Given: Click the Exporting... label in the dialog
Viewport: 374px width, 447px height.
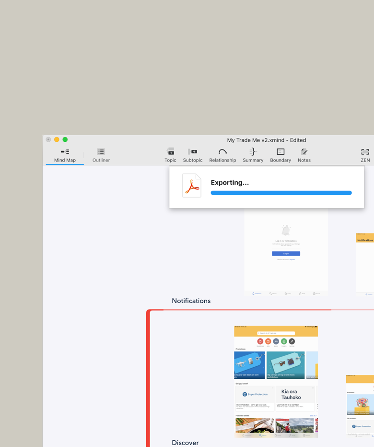Looking at the screenshot, I should coord(230,183).
